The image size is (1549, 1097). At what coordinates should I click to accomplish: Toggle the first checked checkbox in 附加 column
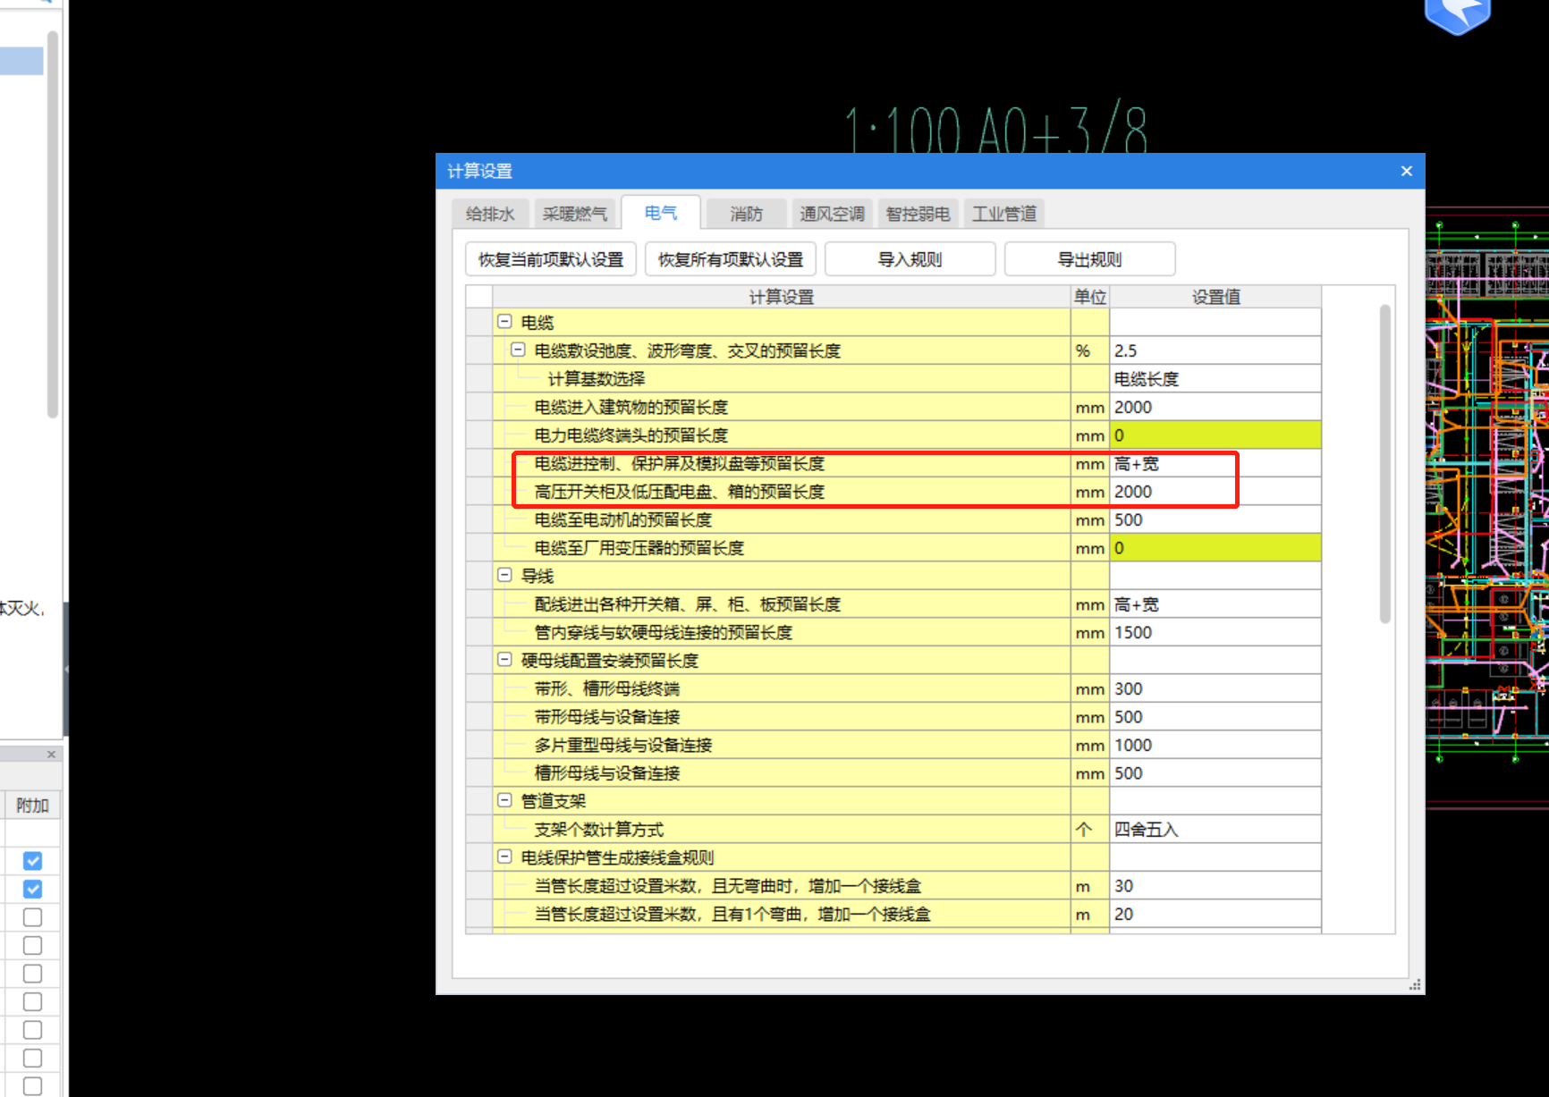(32, 861)
